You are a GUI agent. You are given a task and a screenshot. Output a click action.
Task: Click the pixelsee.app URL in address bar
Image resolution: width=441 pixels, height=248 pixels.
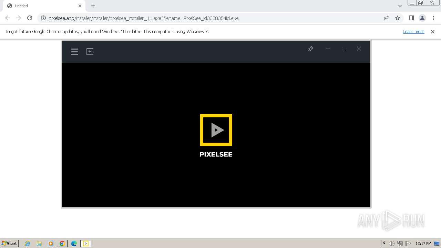click(144, 18)
